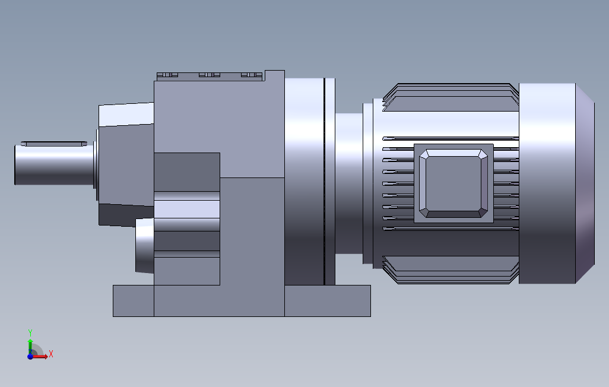Select the mounting foot base plate

click(x=242, y=301)
